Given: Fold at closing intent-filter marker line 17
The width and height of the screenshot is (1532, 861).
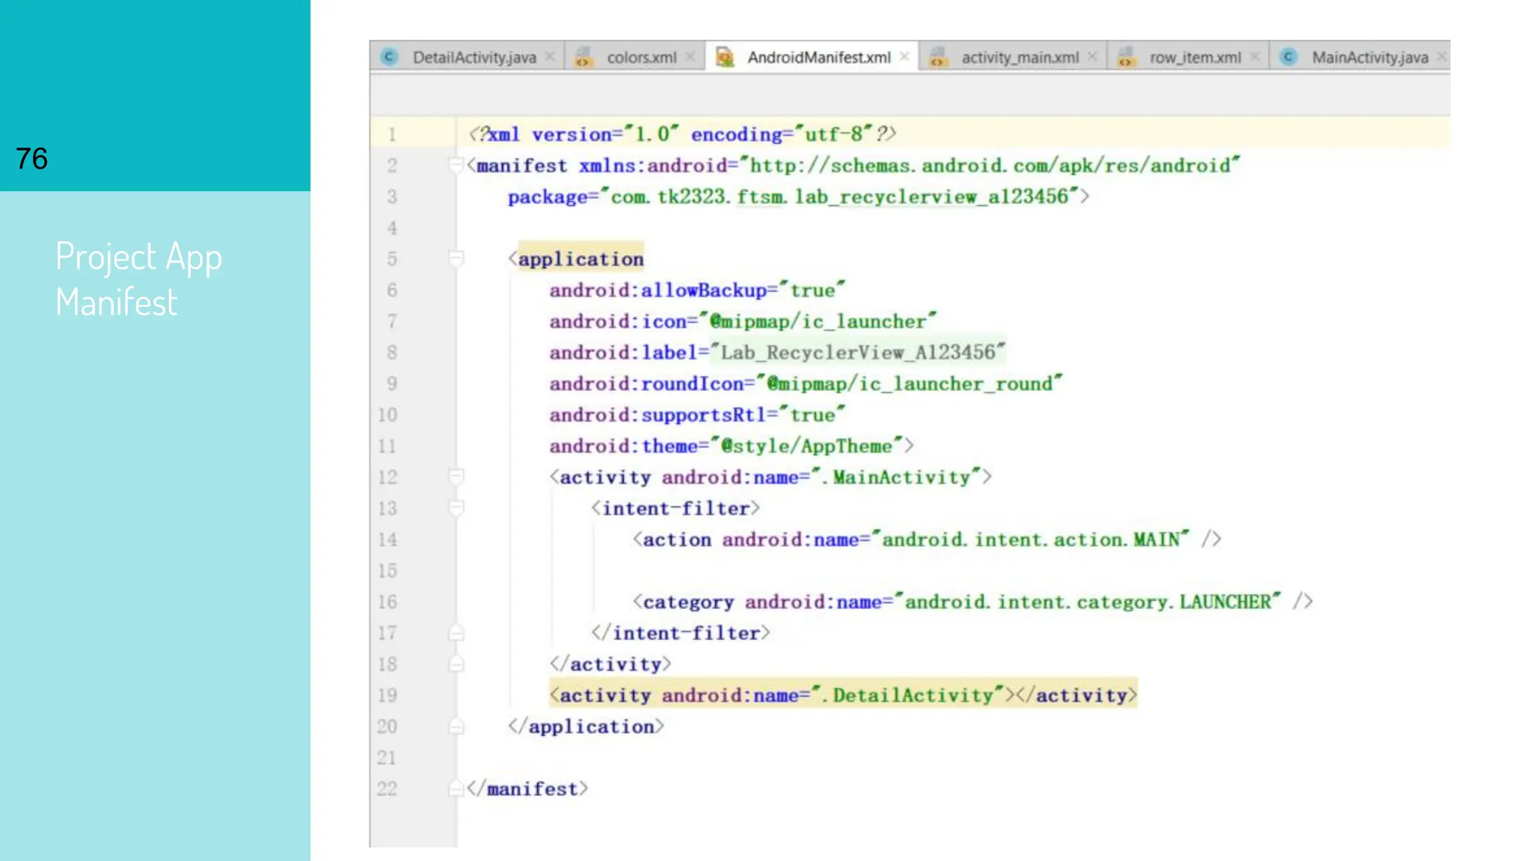Looking at the screenshot, I should pyautogui.click(x=456, y=632).
